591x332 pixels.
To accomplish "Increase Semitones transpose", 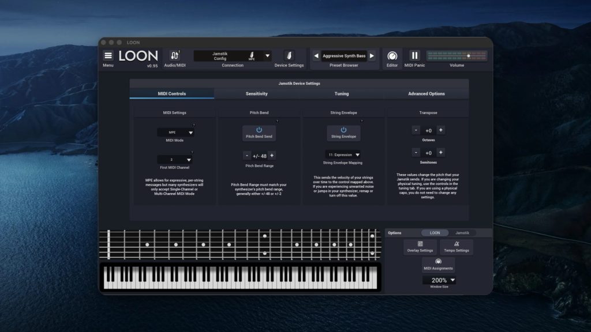I will click(440, 152).
